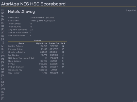Filter players by letter [V]
The width and height of the screenshot is (137, 102).
(3, 85)
